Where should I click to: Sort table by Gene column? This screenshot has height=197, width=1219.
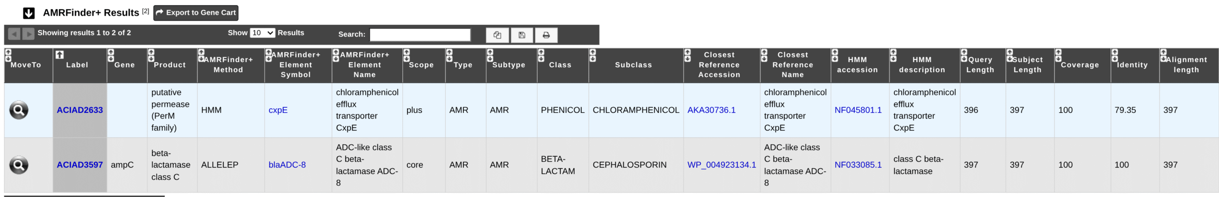(124, 65)
